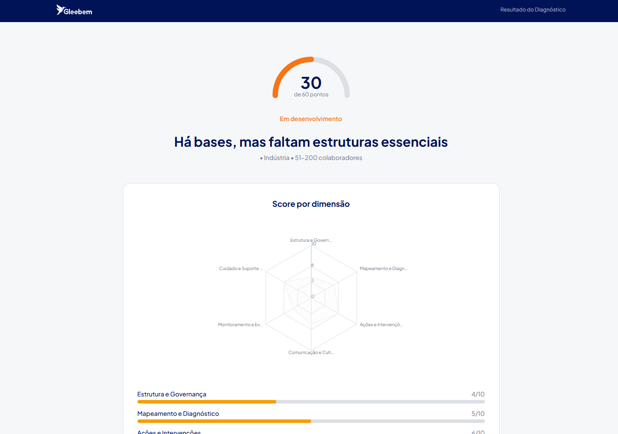Expand the "Estrutura e Governança" dimension row
The height and width of the screenshot is (434, 618).
pos(172,394)
